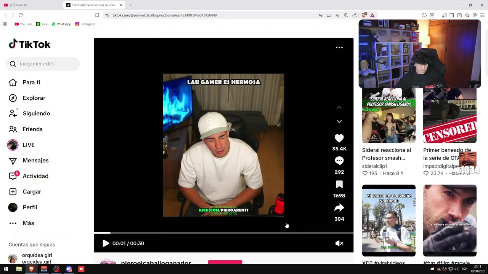Open a new browser tab

tap(130, 5)
